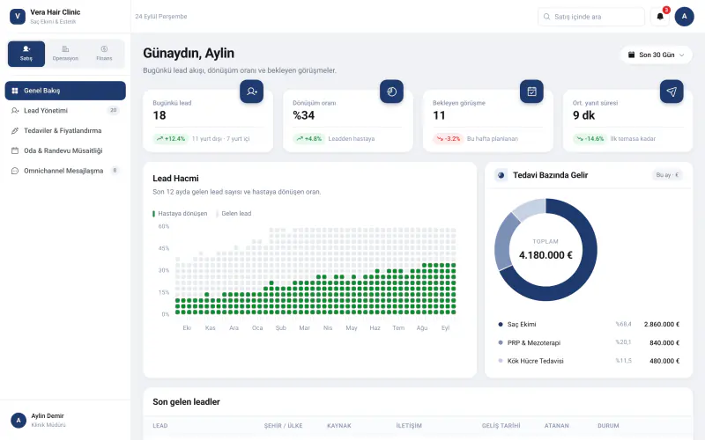Click the LEAD column header
Viewport: 705px width, 440px height.
160,426
